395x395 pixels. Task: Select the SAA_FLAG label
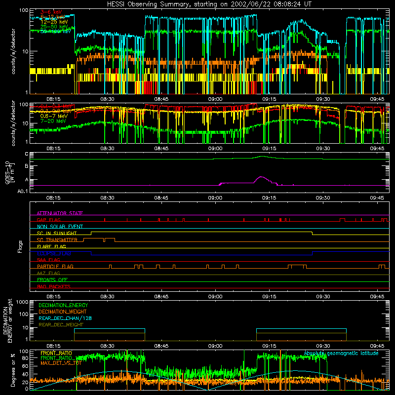pos(48,260)
